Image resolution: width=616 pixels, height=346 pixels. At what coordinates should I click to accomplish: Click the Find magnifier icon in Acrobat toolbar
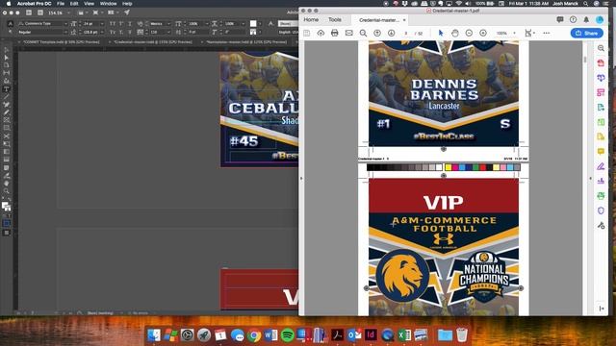[363, 33]
